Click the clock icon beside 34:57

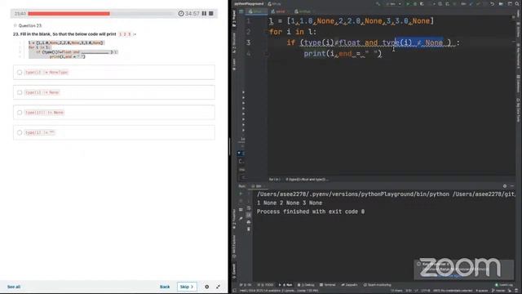coord(181,13)
